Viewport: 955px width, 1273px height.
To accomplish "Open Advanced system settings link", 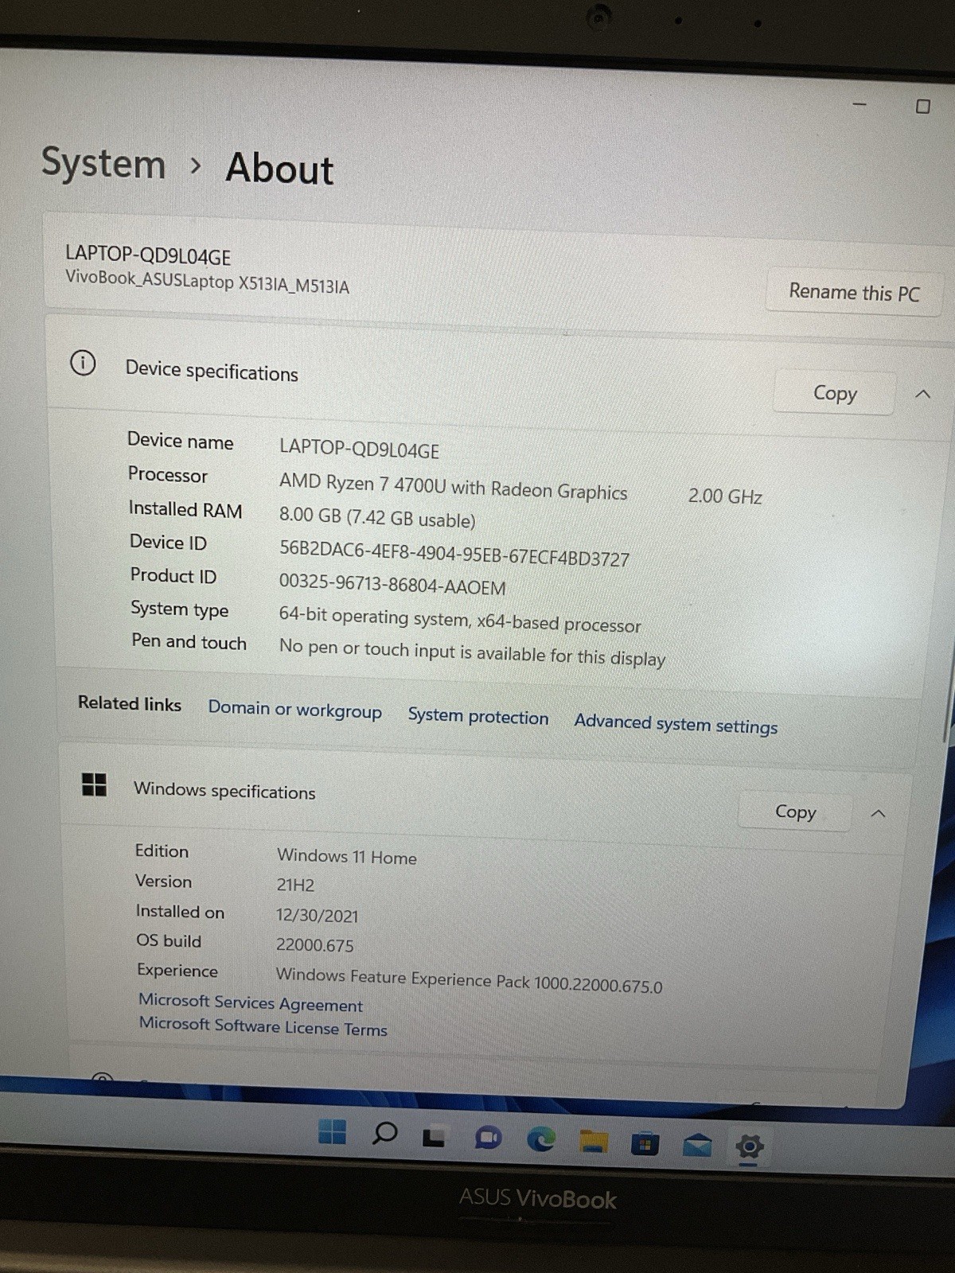I will [676, 723].
